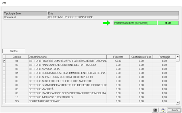
Task: Select 'SETTORE GRANDI INFRASTRUTTURE' denomination
Action: 67,85
